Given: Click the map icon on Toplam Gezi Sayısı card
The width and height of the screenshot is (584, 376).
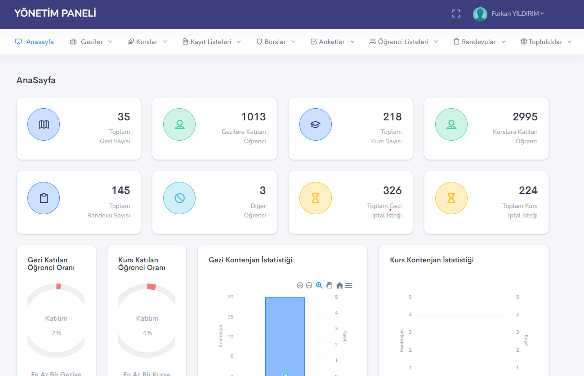Looking at the screenshot, I should (44, 124).
